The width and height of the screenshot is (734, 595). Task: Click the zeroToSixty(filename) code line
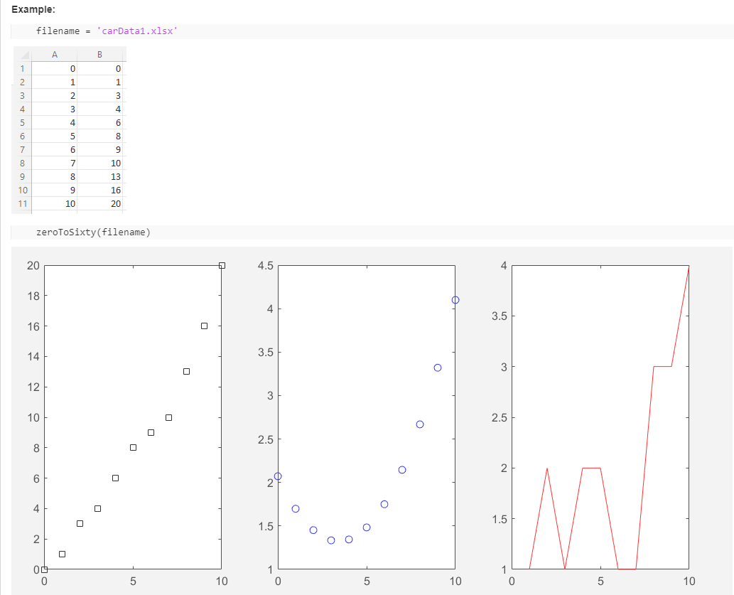click(94, 232)
